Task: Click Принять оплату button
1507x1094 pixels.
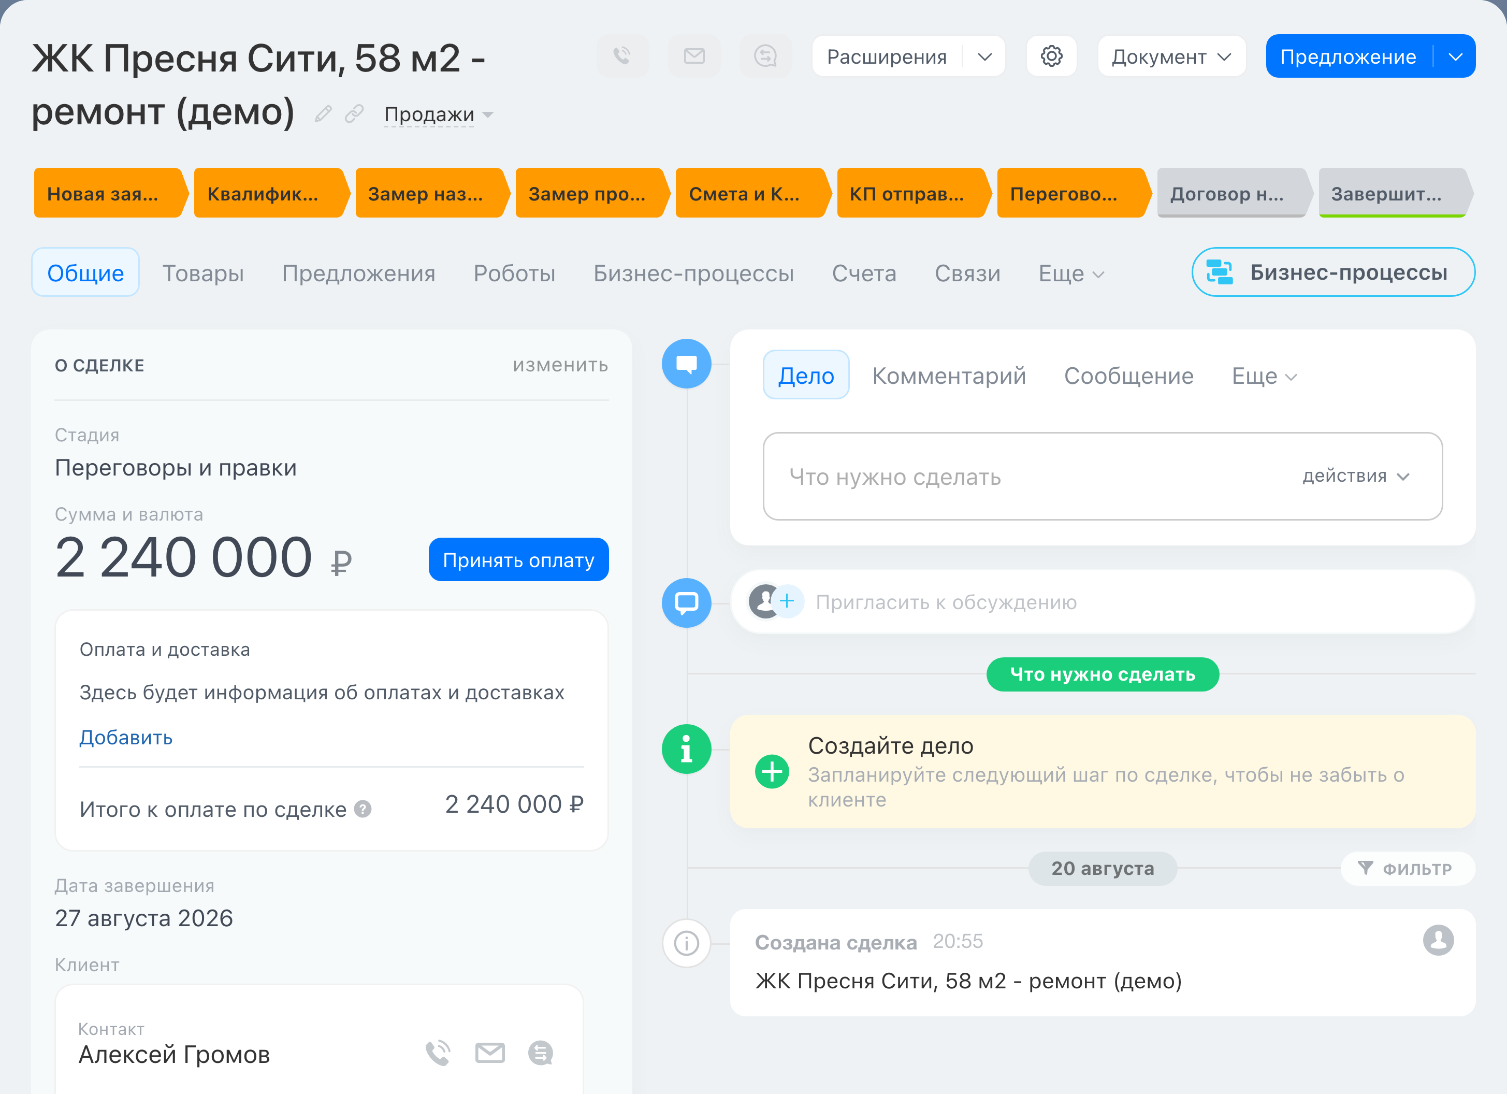Action: pyautogui.click(x=518, y=559)
